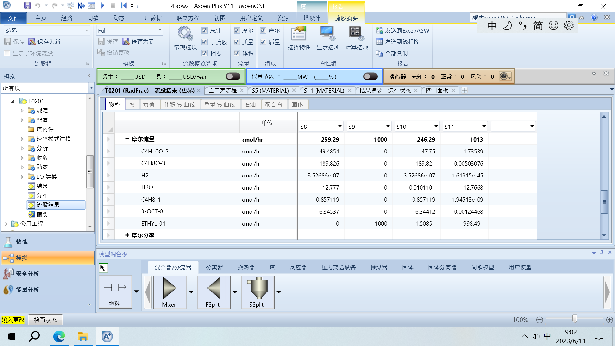Open the 所有项 navigation filter dropdown
The image size is (615, 346).
coord(91,88)
